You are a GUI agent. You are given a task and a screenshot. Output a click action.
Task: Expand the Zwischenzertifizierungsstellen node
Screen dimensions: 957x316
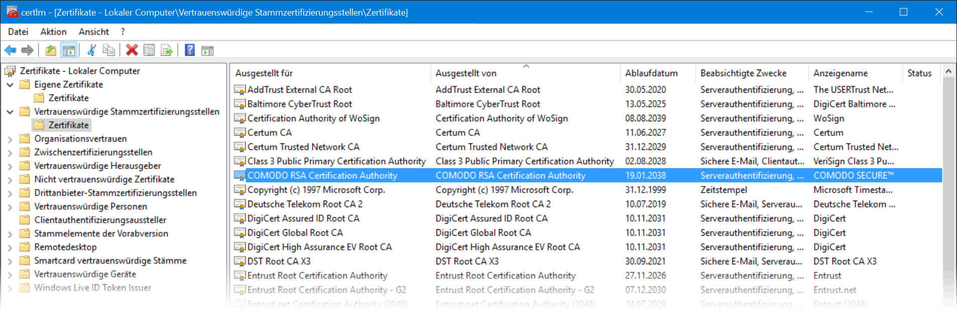point(10,152)
